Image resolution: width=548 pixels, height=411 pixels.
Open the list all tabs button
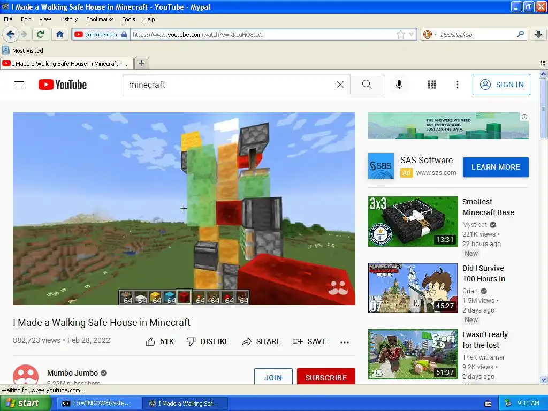tap(543, 63)
